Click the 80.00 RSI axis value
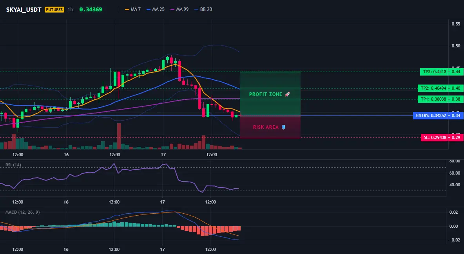The width and height of the screenshot is (464, 254). coord(455,161)
